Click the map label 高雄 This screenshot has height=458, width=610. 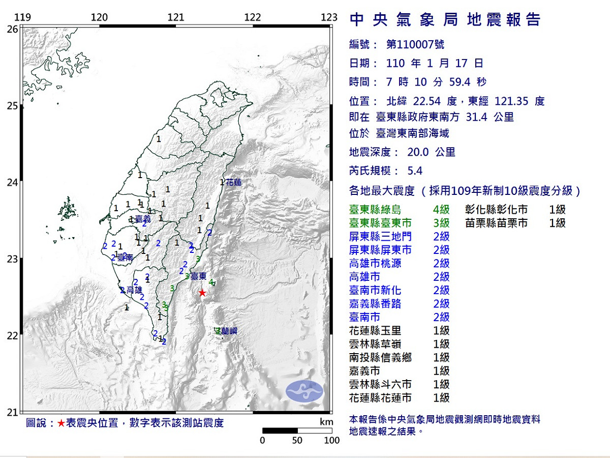(x=134, y=290)
